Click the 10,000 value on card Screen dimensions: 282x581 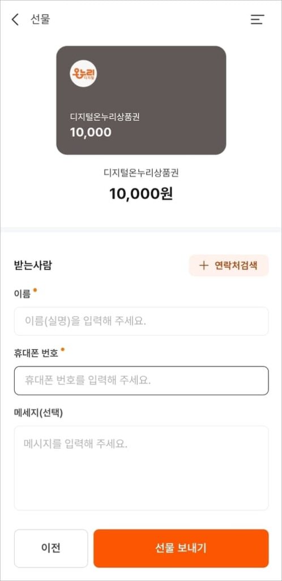91,132
